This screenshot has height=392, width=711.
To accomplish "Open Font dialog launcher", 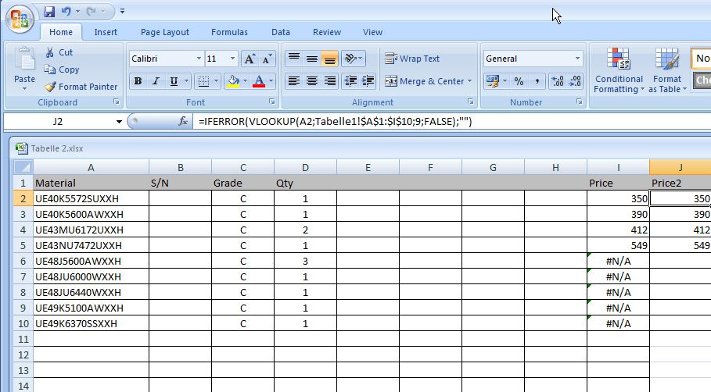I will tap(272, 102).
